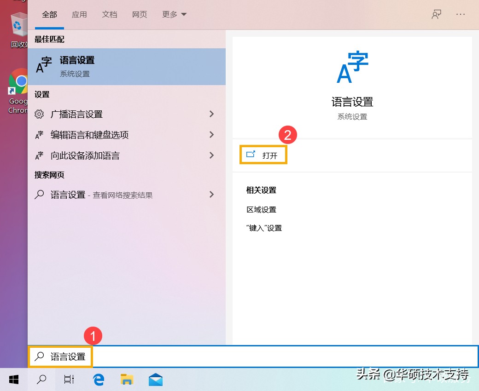
Task: Open the Mail app from the taskbar
Action: point(155,379)
